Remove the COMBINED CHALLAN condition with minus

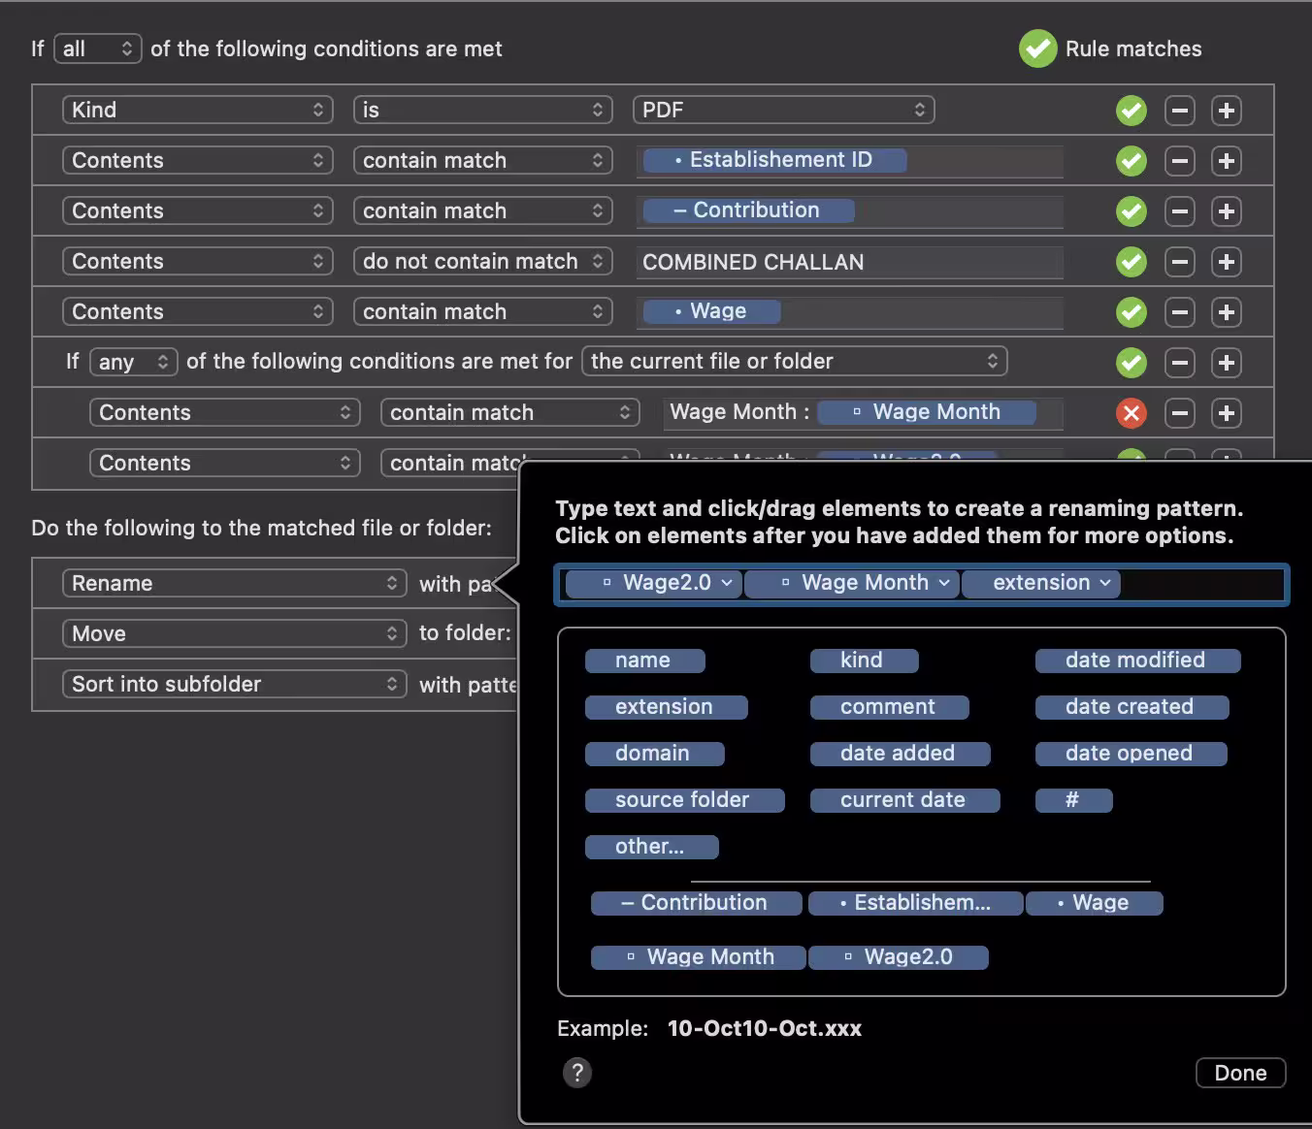coord(1179,262)
